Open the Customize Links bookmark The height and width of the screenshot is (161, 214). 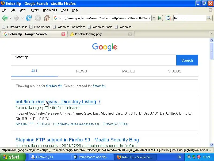15,27
